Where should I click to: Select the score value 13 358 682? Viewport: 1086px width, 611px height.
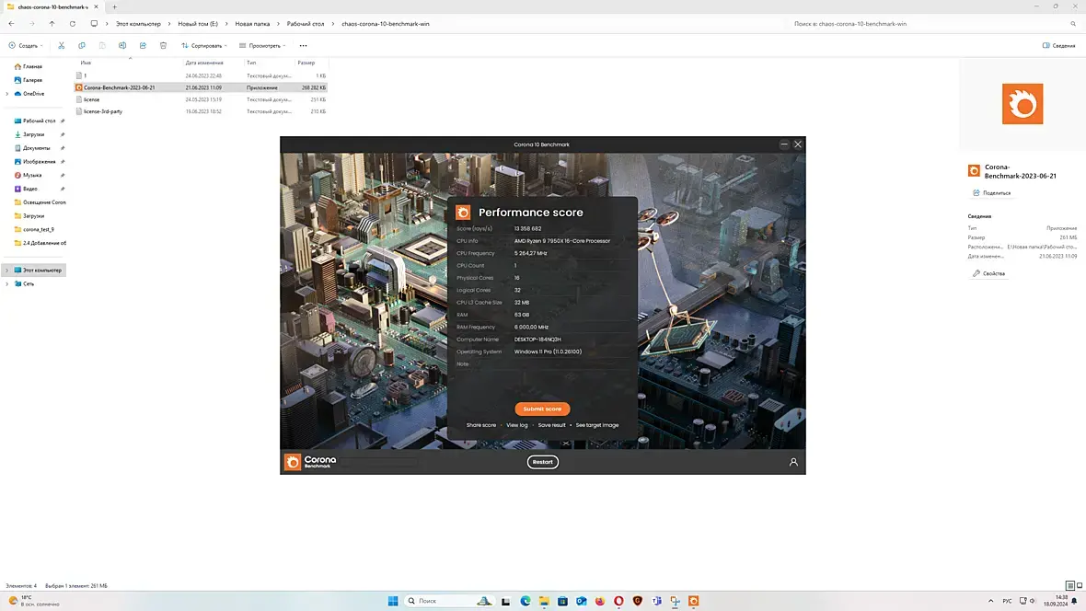click(x=527, y=228)
